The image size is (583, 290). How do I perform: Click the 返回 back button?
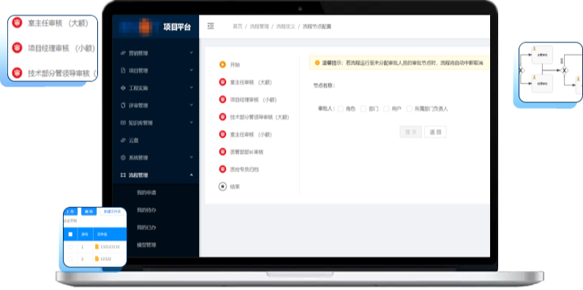435,131
